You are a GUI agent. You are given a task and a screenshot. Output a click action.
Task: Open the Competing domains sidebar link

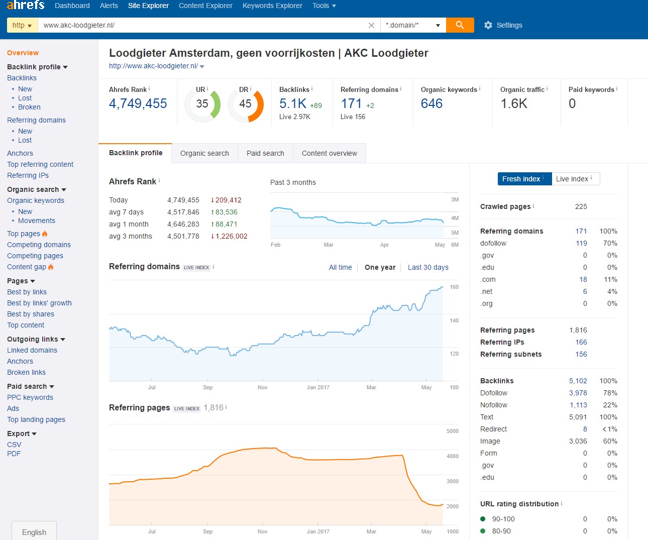tap(39, 245)
